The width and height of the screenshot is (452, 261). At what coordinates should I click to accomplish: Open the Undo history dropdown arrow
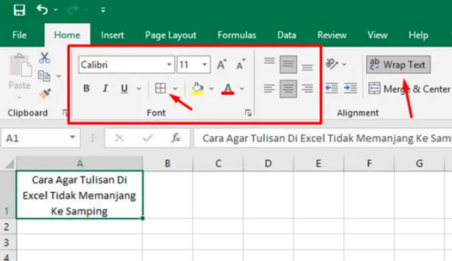point(56,10)
